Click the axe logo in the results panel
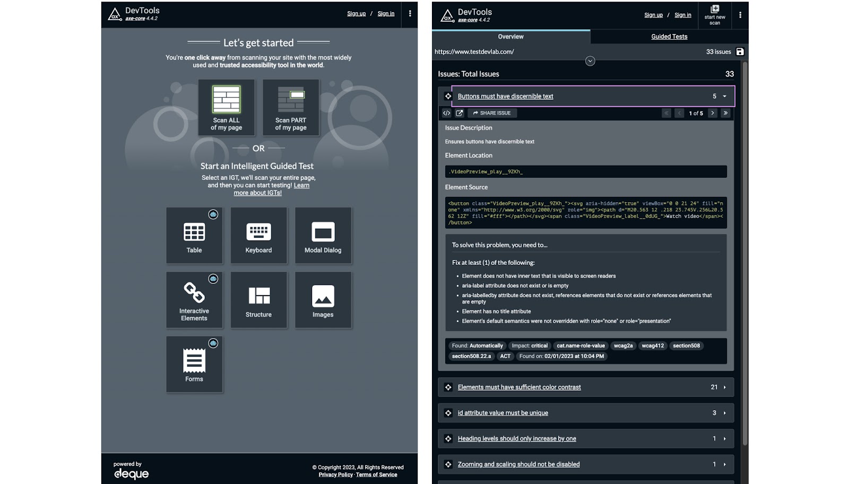The height and width of the screenshot is (484, 849). coord(447,16)
